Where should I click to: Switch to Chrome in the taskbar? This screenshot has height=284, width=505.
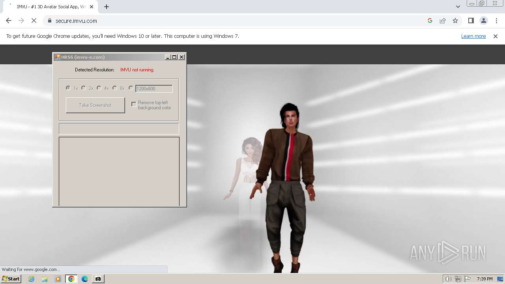pyautogui.click(x=71, y=279)
